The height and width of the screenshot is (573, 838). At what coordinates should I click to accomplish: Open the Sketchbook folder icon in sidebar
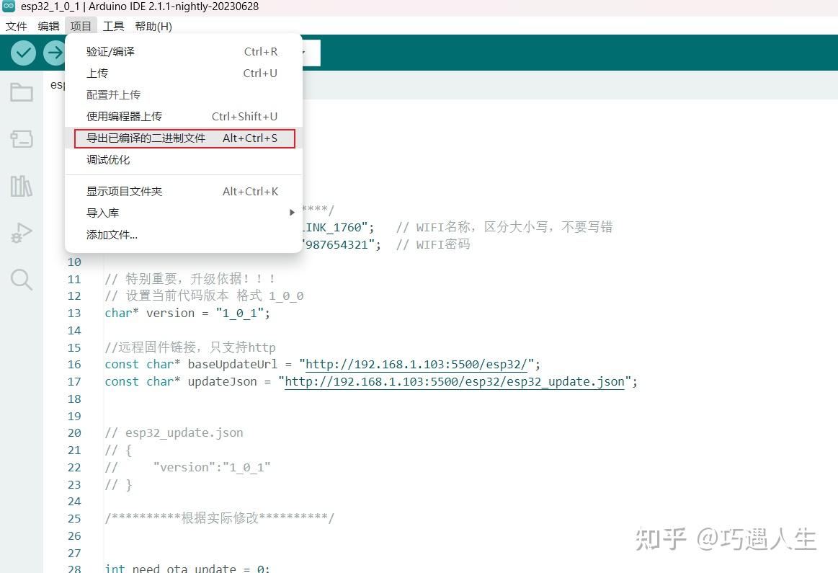21,92
